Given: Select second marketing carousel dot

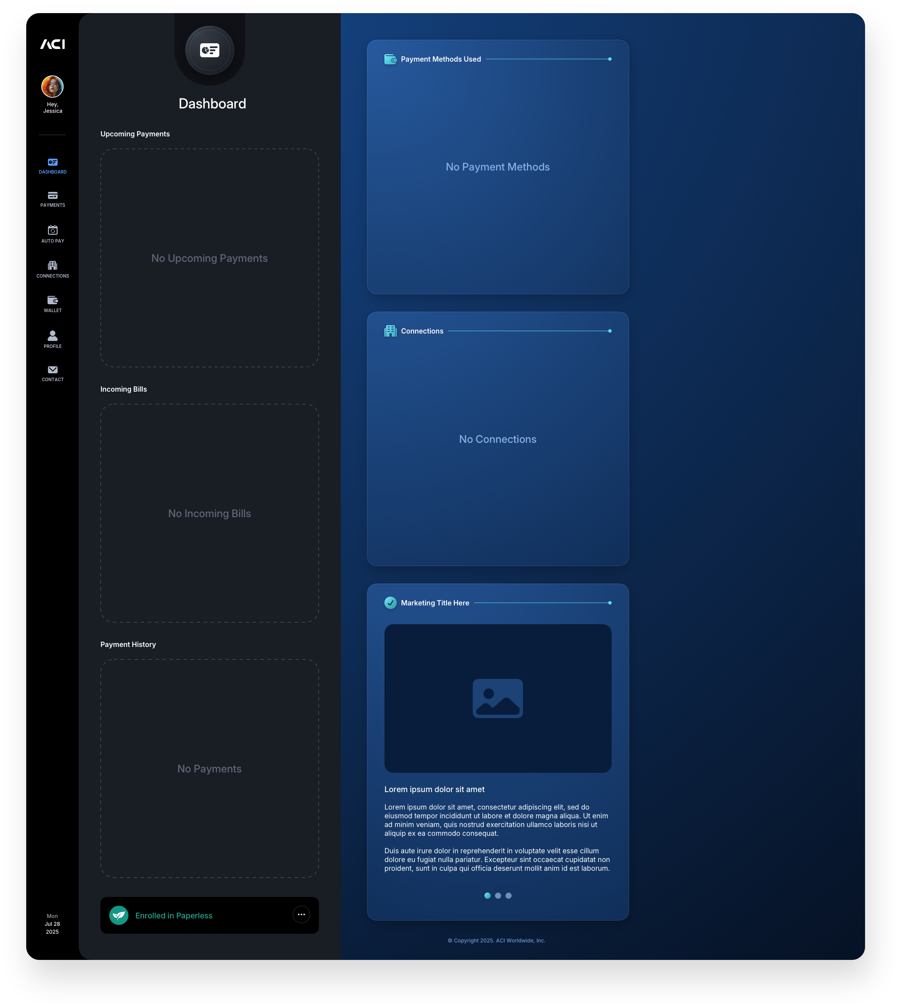Looking at the screenshot, I should [498, 896].
